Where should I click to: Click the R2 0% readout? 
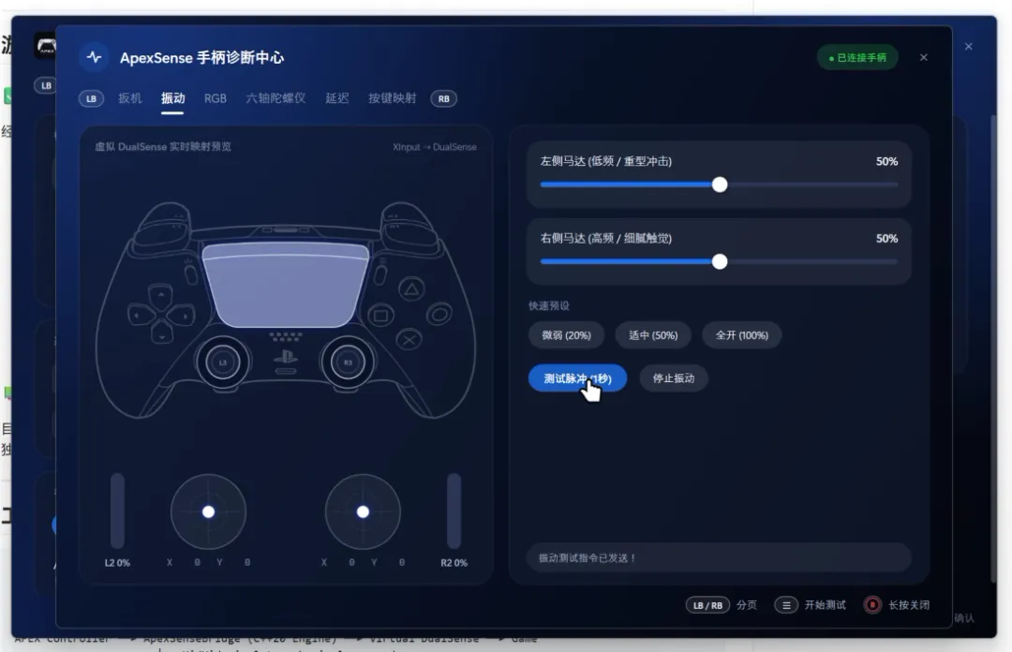coord(454,563)
